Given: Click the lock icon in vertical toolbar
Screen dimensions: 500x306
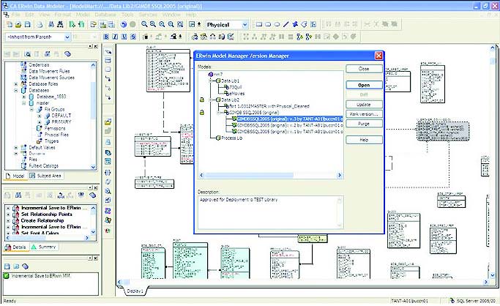Looking at the screenshot, I should (x=108, y=142).
